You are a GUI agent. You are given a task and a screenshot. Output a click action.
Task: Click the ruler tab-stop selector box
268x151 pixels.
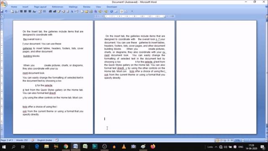tap(2, 16)
